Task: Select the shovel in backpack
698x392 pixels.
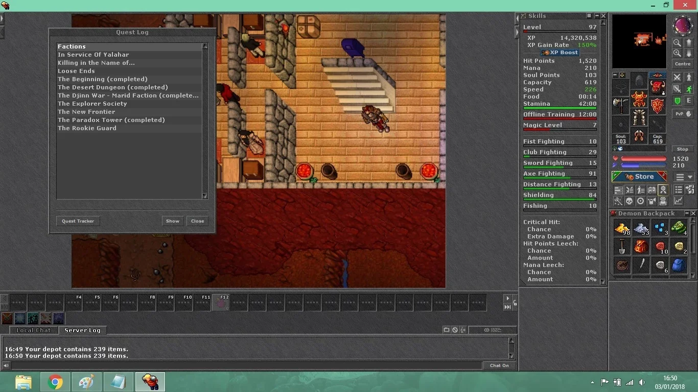Action: 622,247
